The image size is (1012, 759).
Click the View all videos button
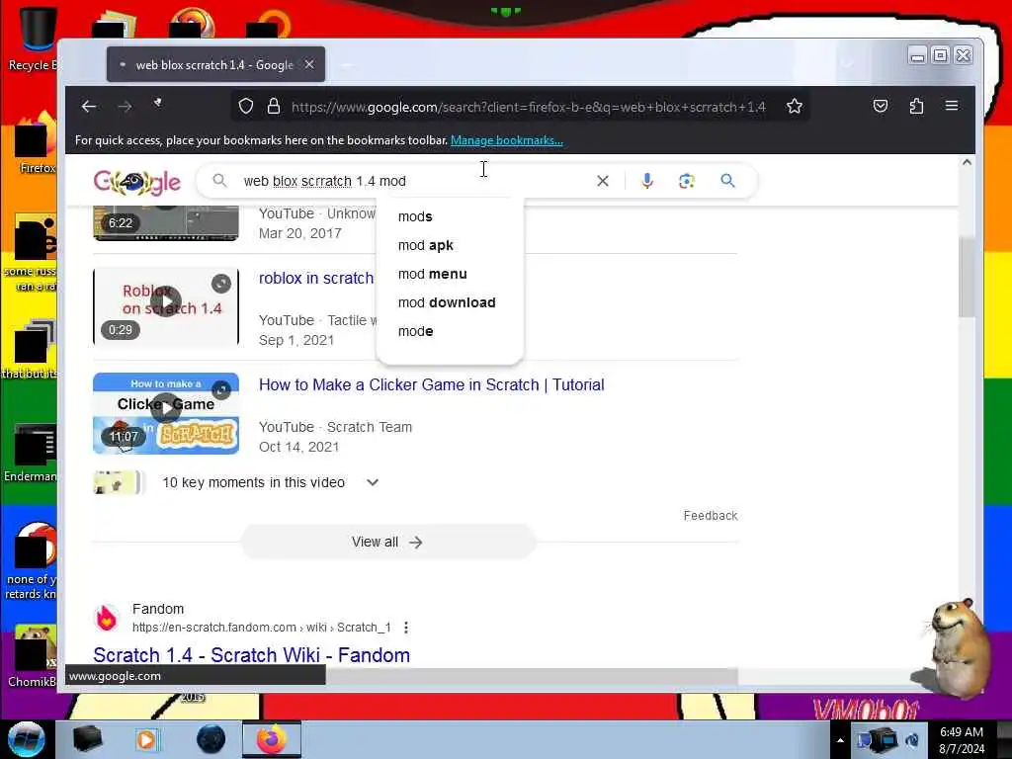coord(387,543)
